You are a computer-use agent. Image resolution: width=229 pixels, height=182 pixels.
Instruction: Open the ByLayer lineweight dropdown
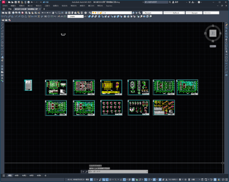coord(194,13)
